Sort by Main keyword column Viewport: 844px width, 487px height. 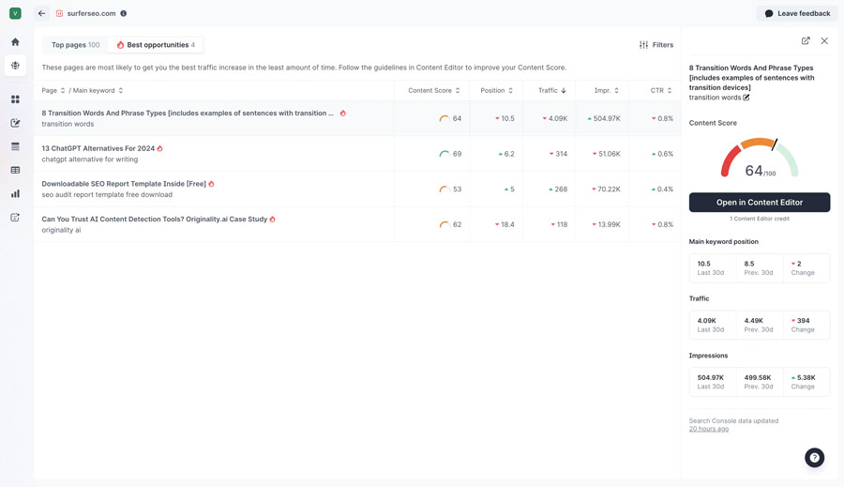(x=98, y=90)
